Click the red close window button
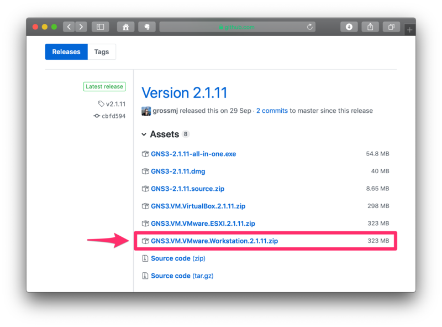Viewport: 442px width, 327px height. pyautogui.click(x=35, y=27)
